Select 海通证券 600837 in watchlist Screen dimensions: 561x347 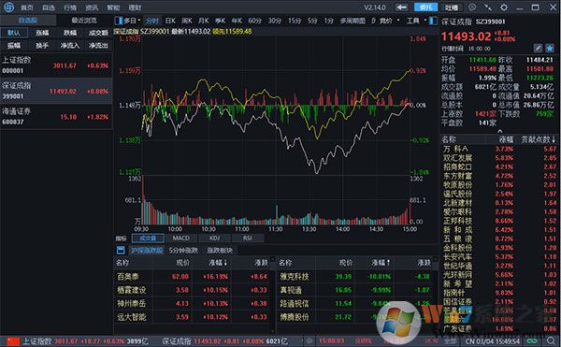(x=56, y=117)
